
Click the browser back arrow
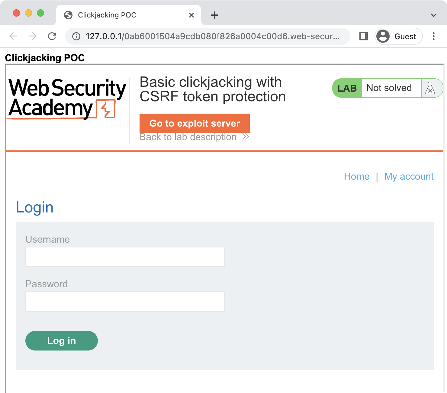pyautogui.click(x=13, y=36)
